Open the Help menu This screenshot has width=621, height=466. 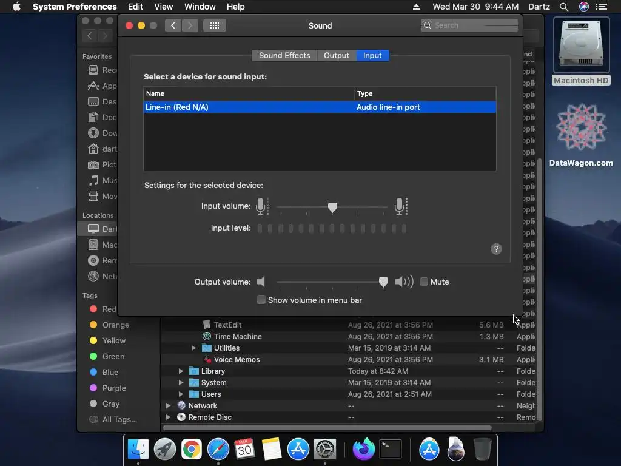pos(236,7)
